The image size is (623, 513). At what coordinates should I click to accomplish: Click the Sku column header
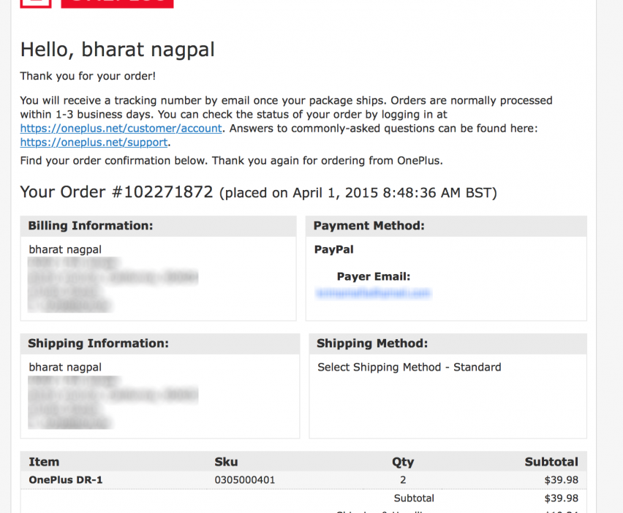pos(226,462)
